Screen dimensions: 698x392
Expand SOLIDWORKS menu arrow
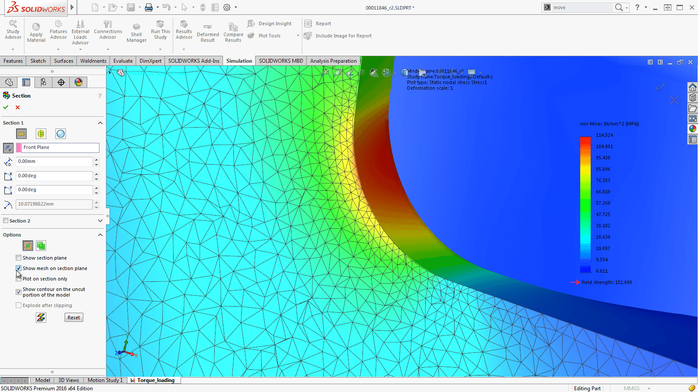point(72,7)
